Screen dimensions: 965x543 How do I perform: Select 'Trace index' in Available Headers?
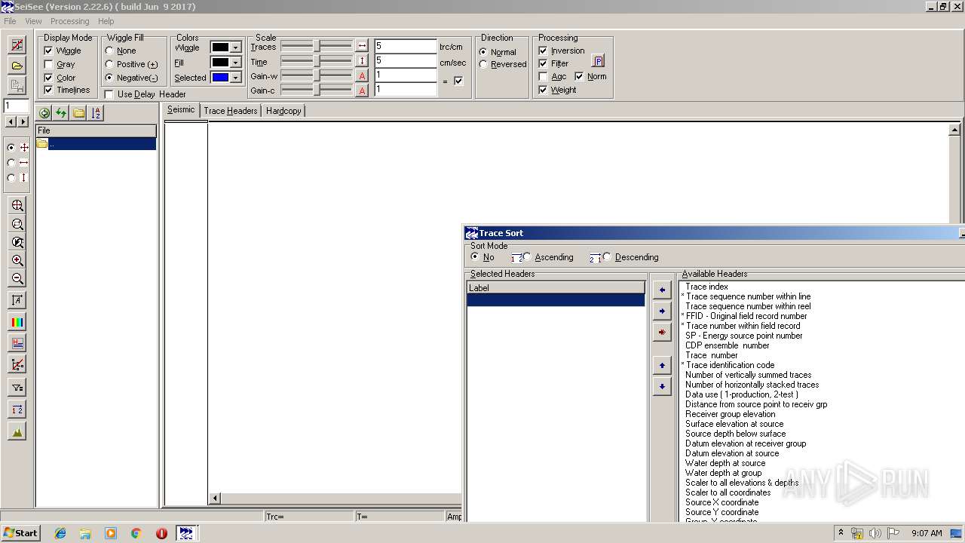tap(706, 287)
